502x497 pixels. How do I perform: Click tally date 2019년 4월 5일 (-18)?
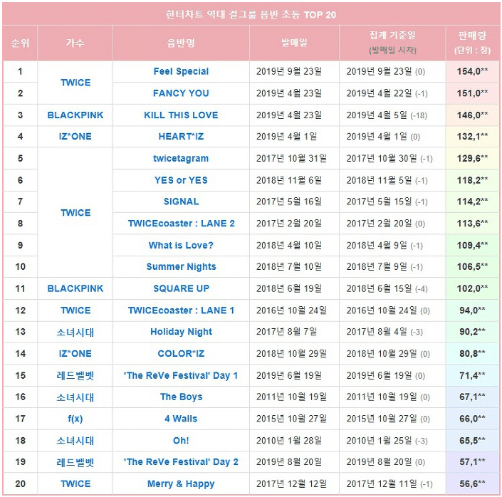[387, 115]
